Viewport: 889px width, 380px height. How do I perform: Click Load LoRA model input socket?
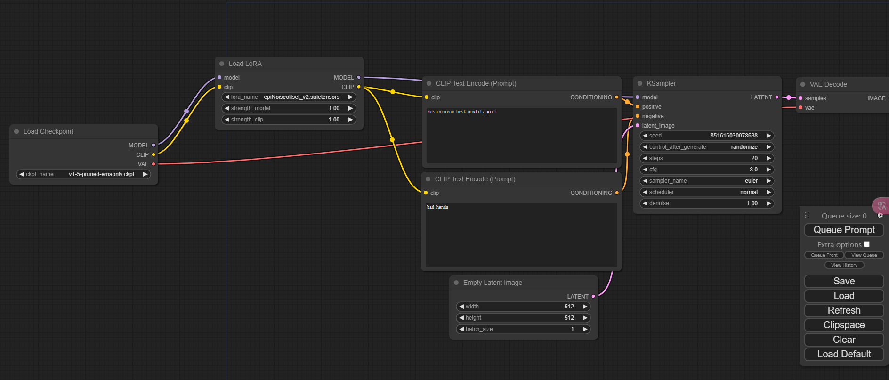(x=219, y=77)
